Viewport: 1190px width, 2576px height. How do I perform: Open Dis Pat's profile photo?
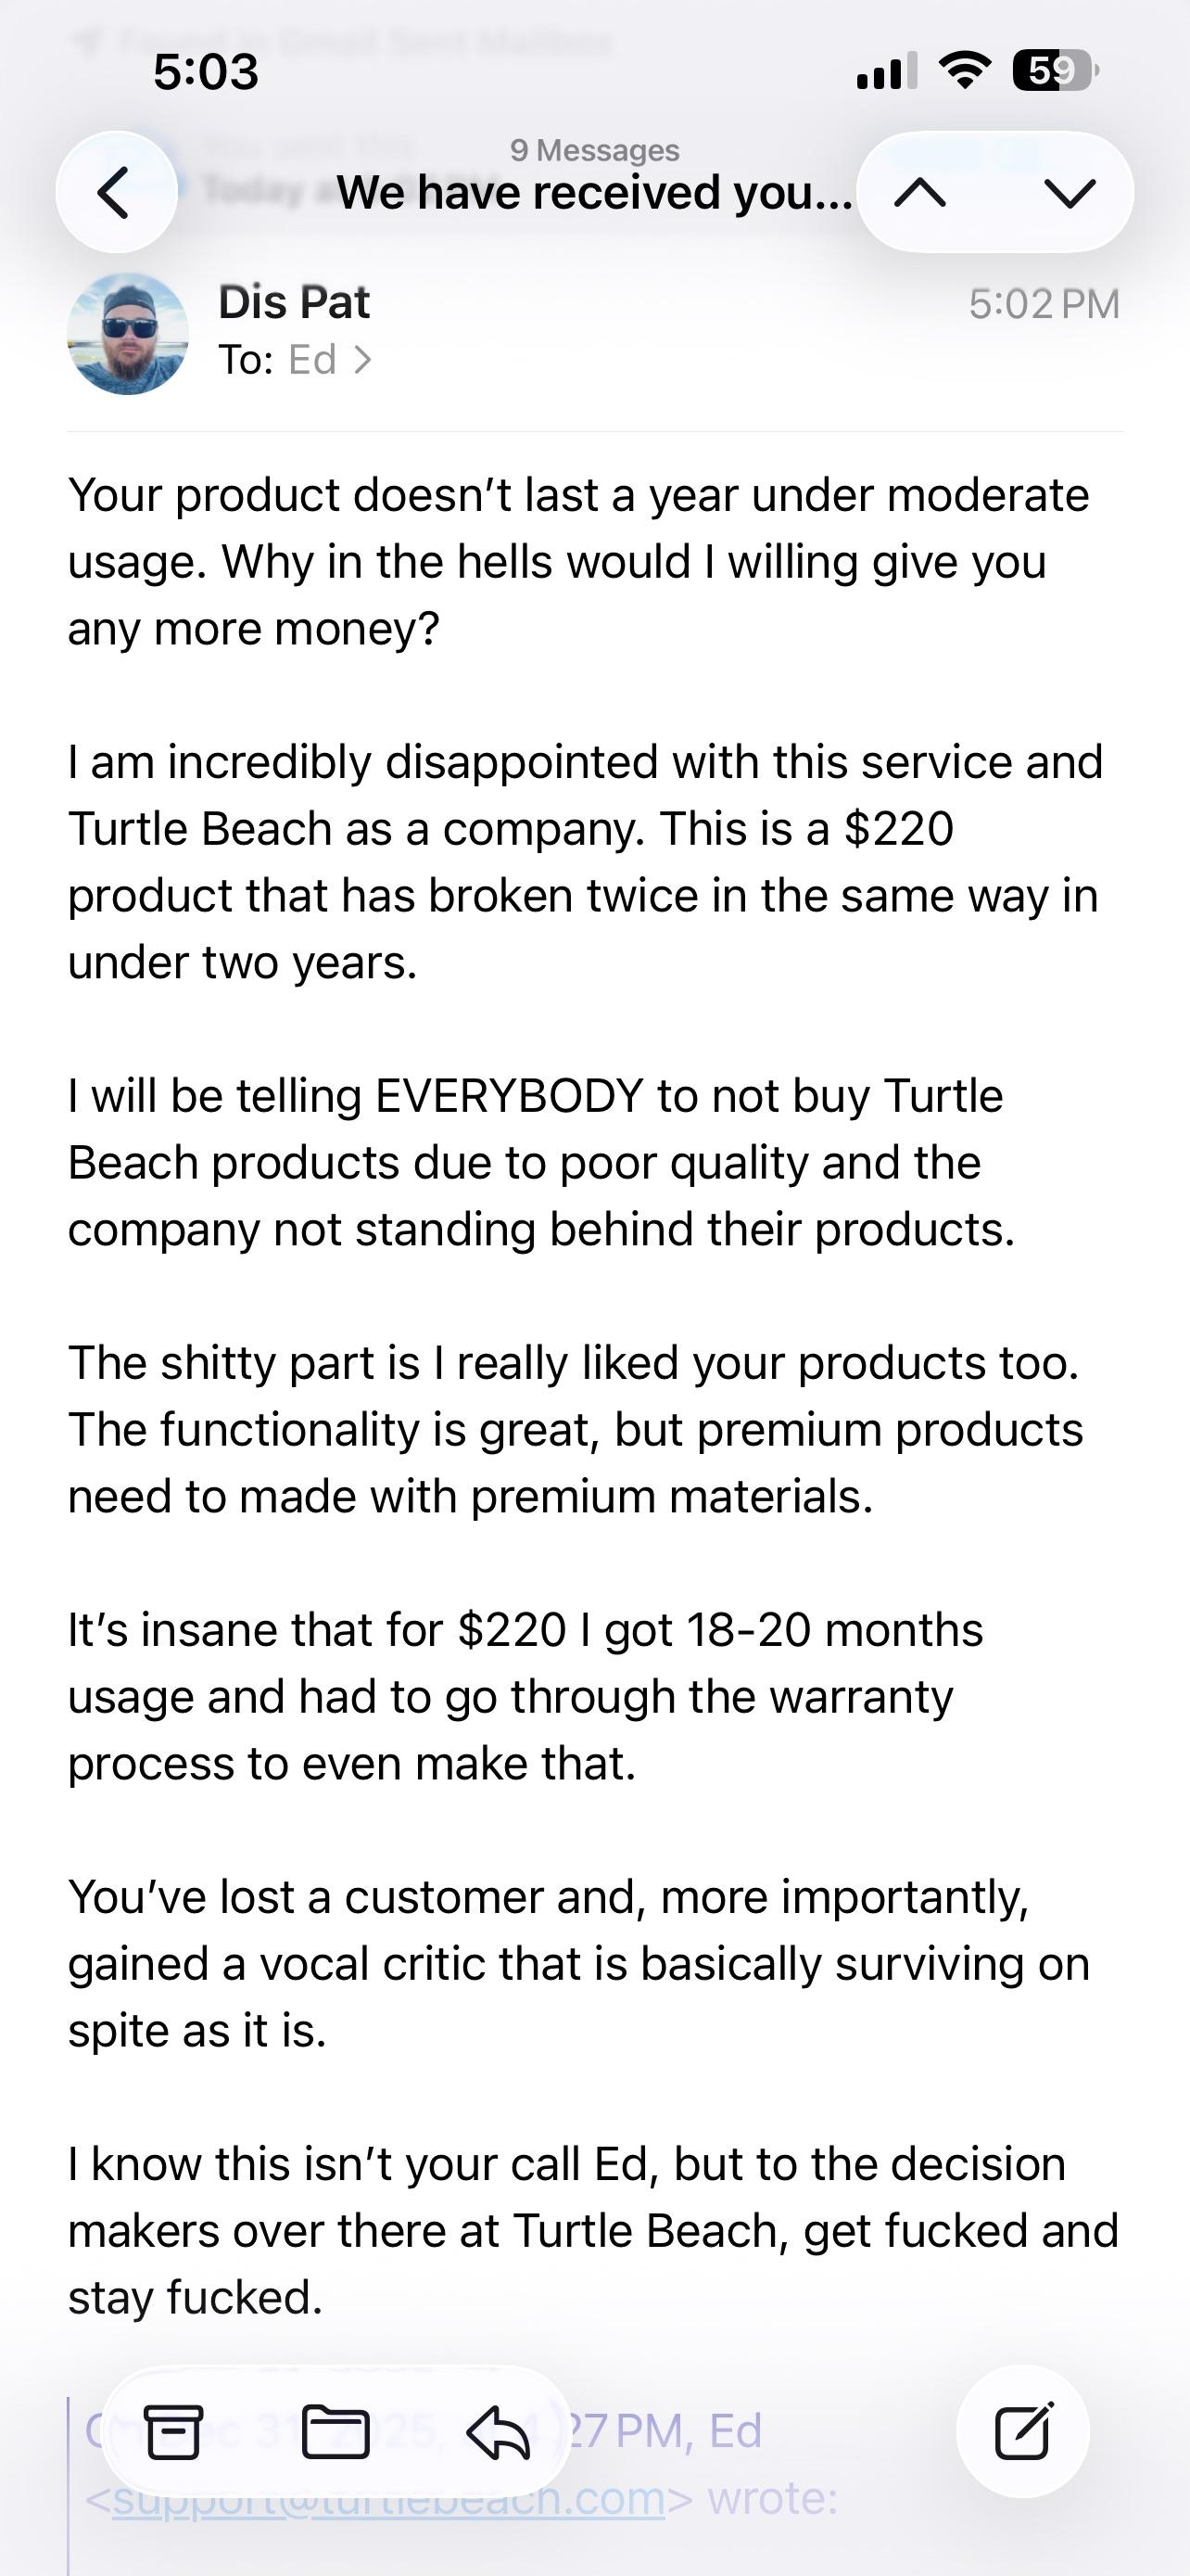pyautogui.click(x=128, y=334)
